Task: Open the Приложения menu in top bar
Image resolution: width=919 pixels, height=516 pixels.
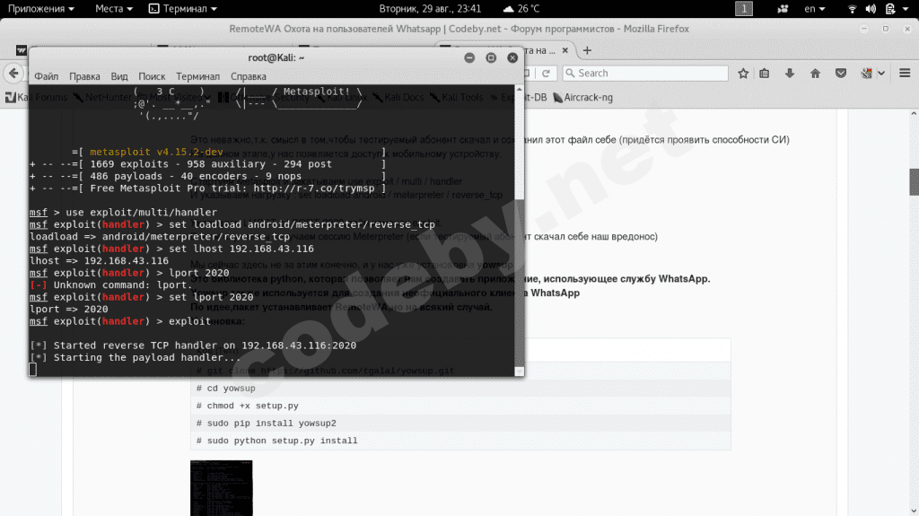Action: click(x=41, y=9)
